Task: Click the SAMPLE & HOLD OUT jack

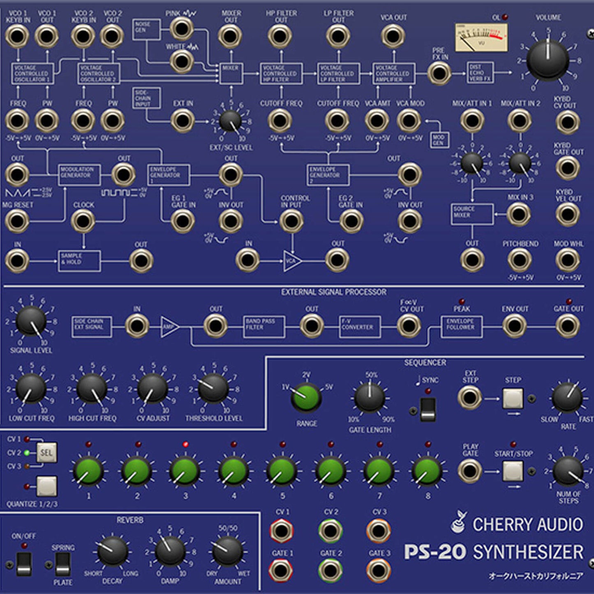Action: pyautogui.click(x=141, y=261)
